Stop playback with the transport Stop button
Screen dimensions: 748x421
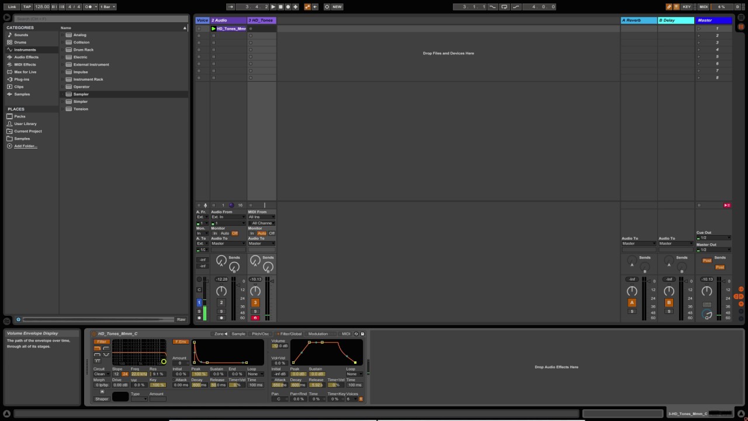click(280, 7)
